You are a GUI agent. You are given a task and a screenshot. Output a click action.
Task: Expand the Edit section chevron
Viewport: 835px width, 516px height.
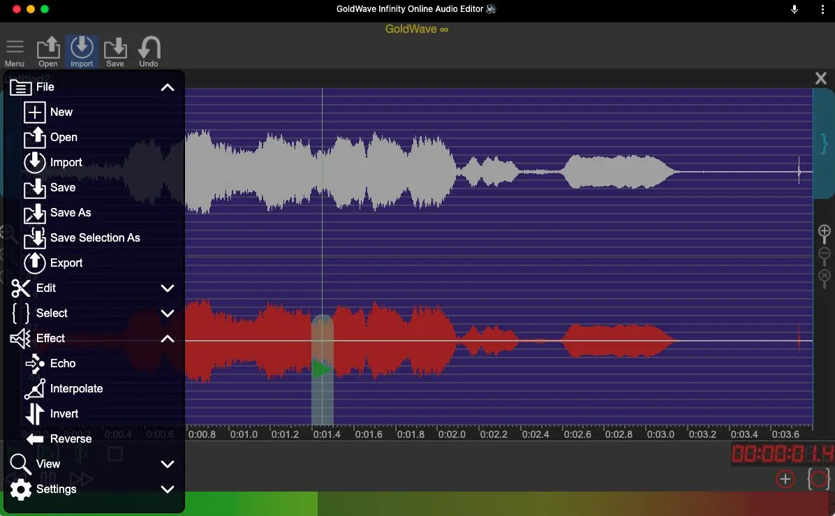[x=168, y=288]
